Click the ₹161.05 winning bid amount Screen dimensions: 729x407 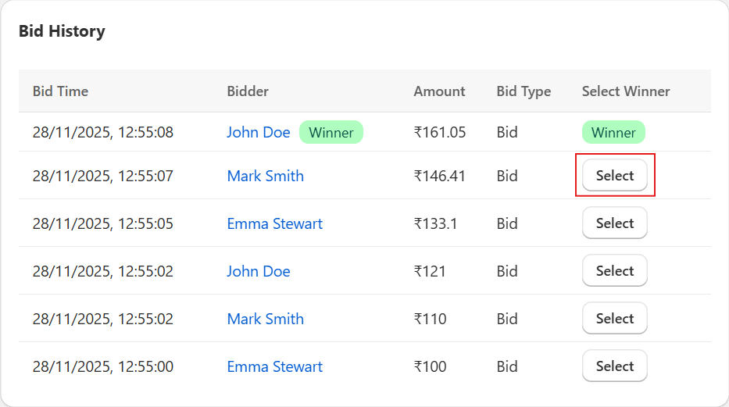coord(440,132)
